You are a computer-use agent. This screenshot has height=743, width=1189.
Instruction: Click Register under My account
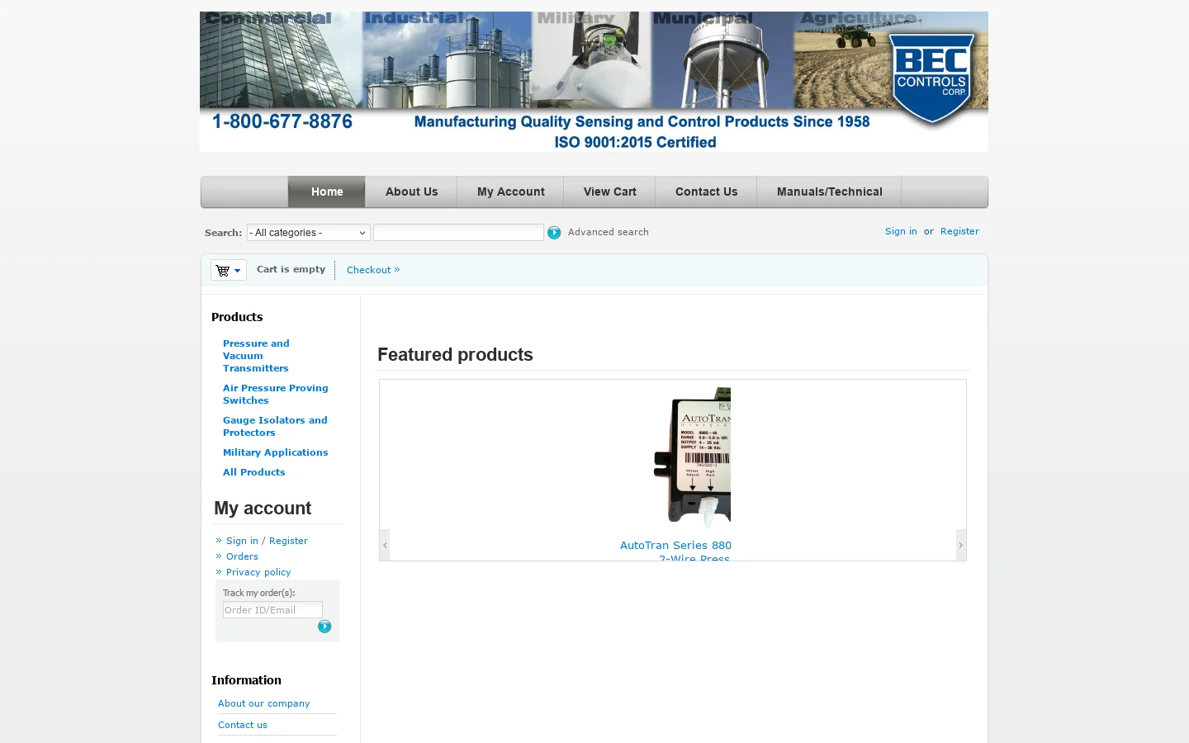point(288,541)
